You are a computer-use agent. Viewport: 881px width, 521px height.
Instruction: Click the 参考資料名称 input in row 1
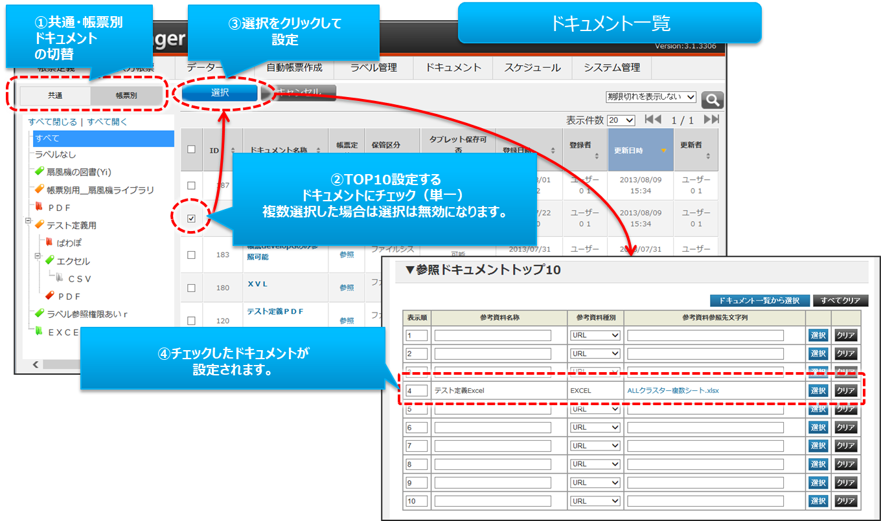492,335
